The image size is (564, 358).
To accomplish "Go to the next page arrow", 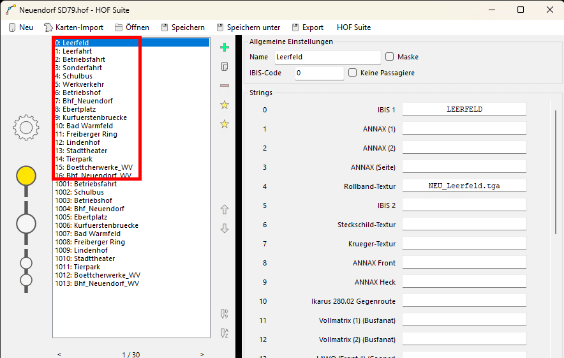I will (202, 354).
